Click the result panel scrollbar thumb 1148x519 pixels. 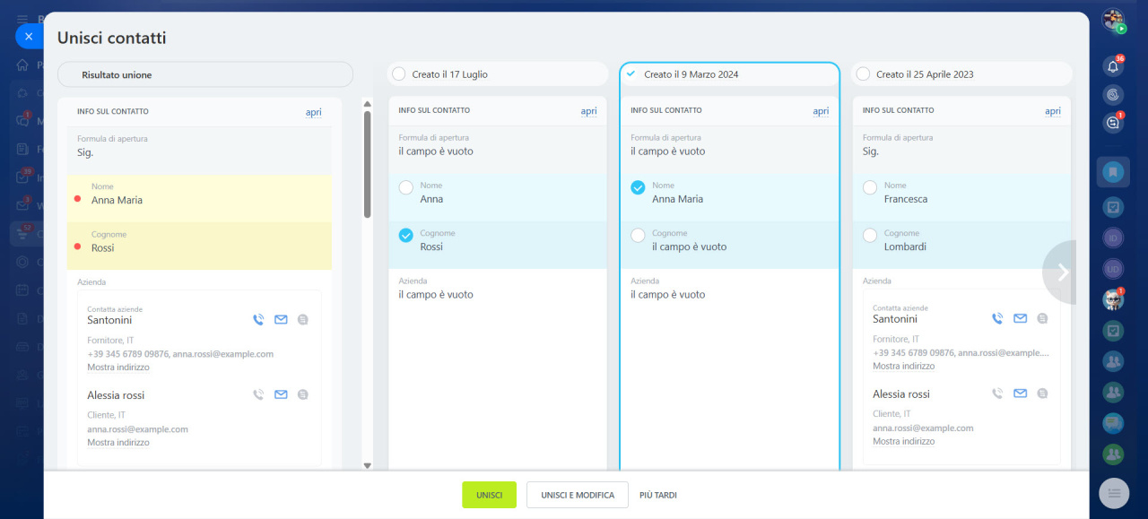click(367, 164)
